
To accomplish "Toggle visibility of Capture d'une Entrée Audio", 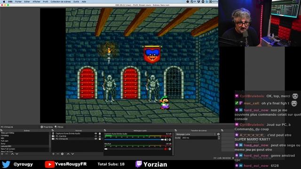I will [x=95, y=133].
